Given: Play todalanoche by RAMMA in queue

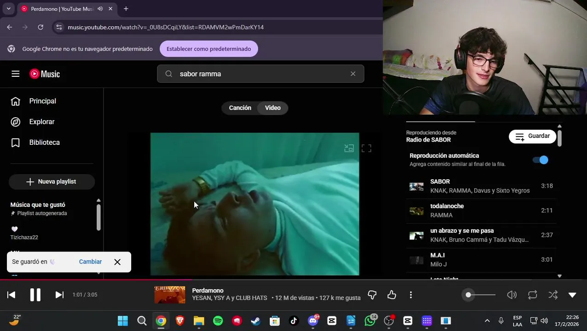Looking at the screenshot, I should click(481, 211).
